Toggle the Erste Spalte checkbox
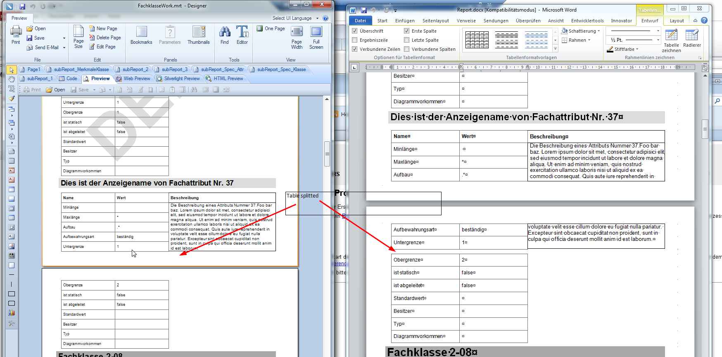The image size is (722, 357). point(406,31)
